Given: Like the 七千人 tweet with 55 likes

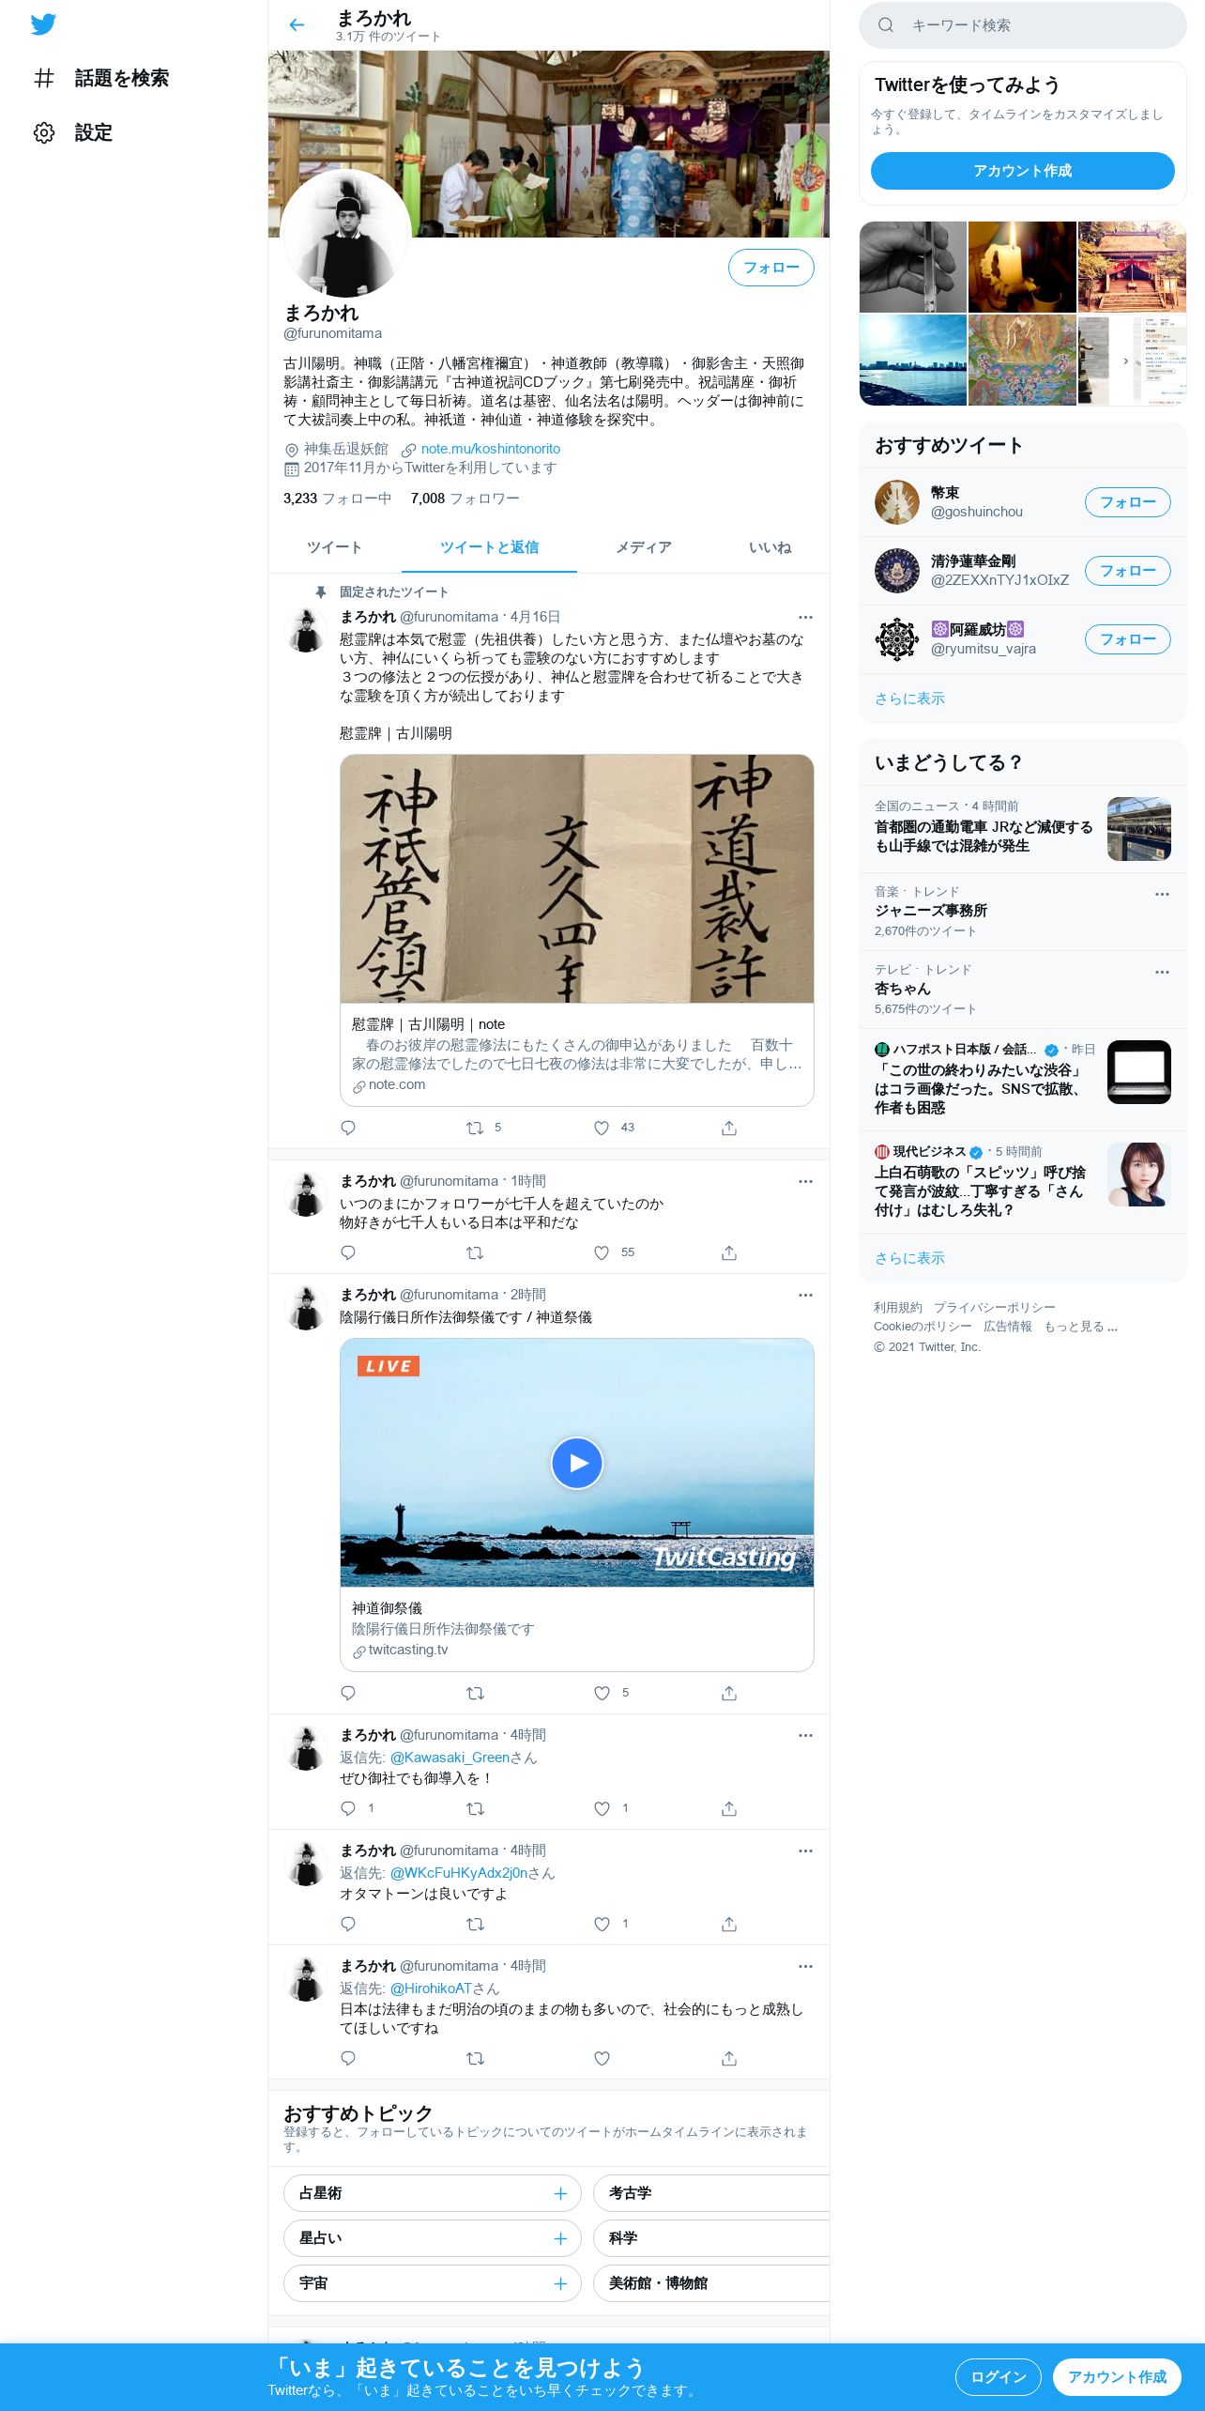Looking at the screenshot, I should point(602,1252).
